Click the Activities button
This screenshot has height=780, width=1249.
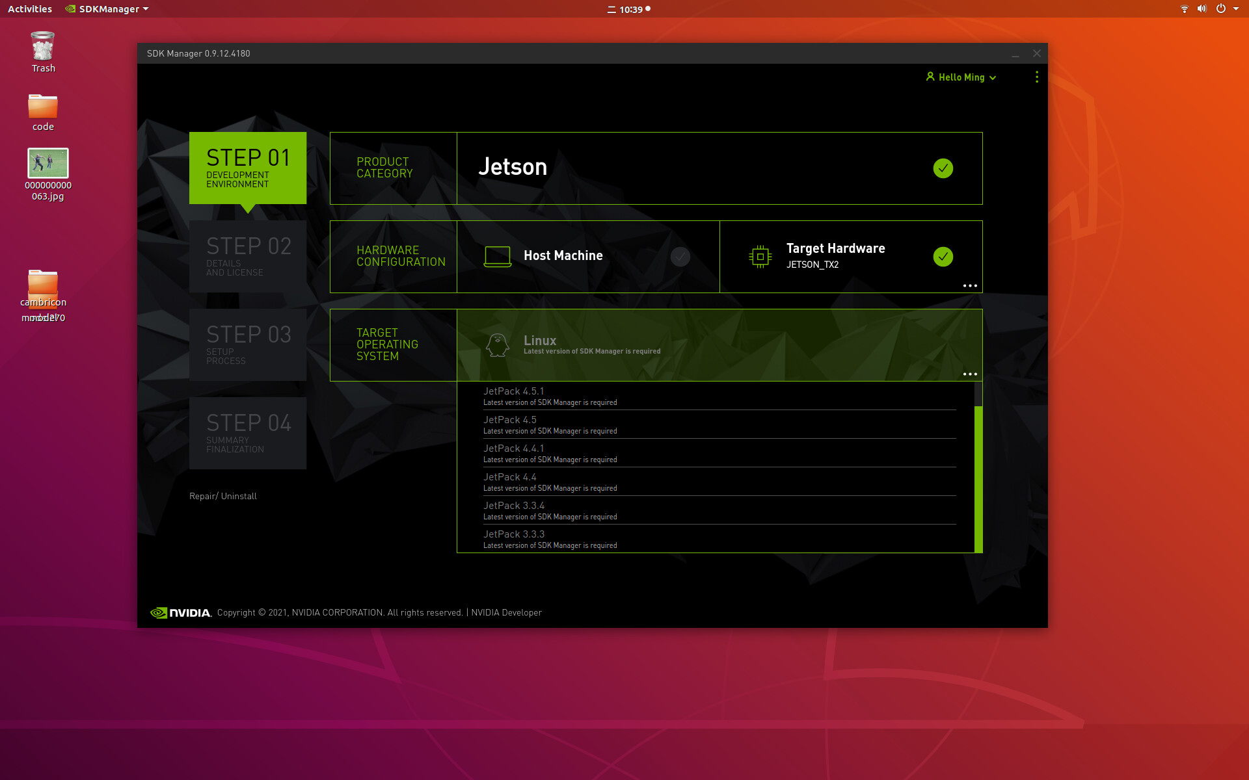(x=30, y=9)
